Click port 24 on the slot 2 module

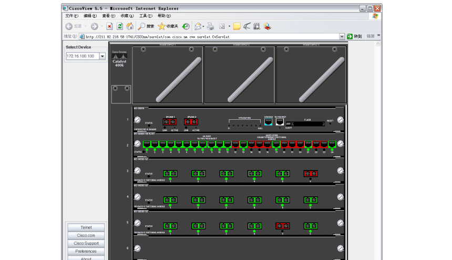pos(332,144)
